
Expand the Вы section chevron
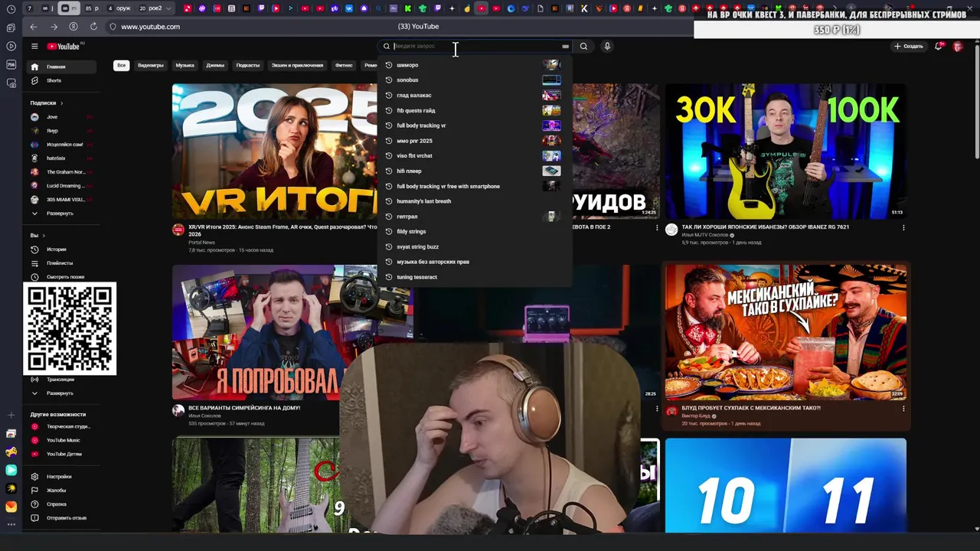(44, 236)
